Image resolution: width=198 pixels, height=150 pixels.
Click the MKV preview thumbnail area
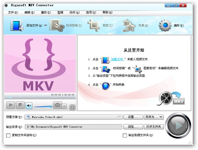40,64
